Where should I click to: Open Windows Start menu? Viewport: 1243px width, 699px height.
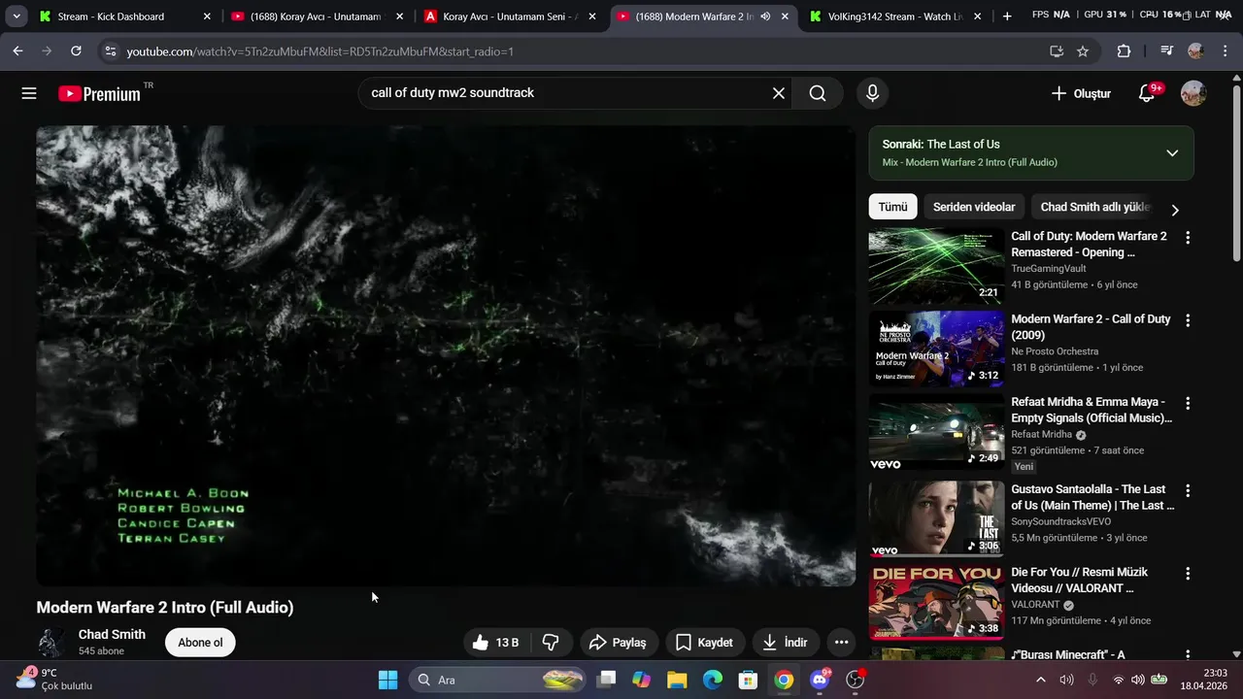tap(387, 680)
